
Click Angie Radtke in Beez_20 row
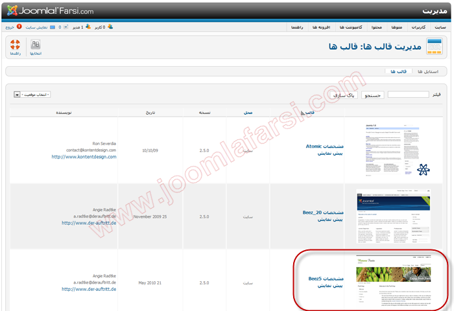tap(104, 210)
